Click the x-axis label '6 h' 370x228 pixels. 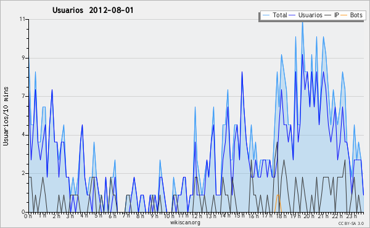tap(112, 216)
